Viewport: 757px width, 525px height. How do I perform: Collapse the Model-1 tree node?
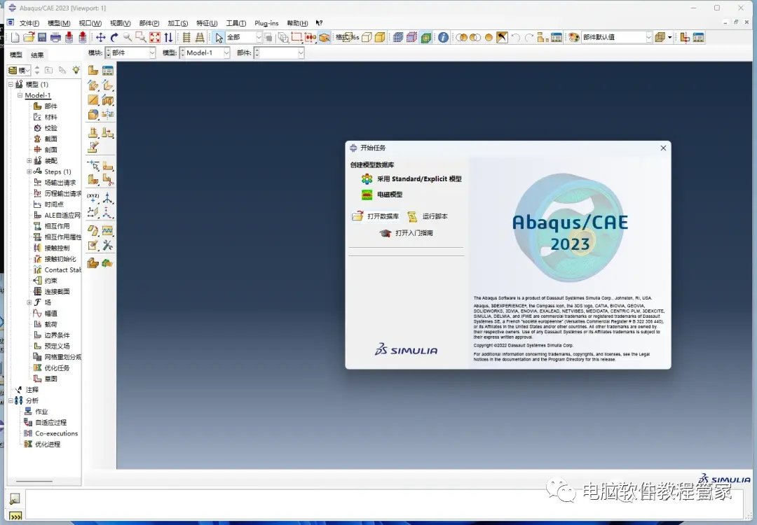tap(20, 95)
